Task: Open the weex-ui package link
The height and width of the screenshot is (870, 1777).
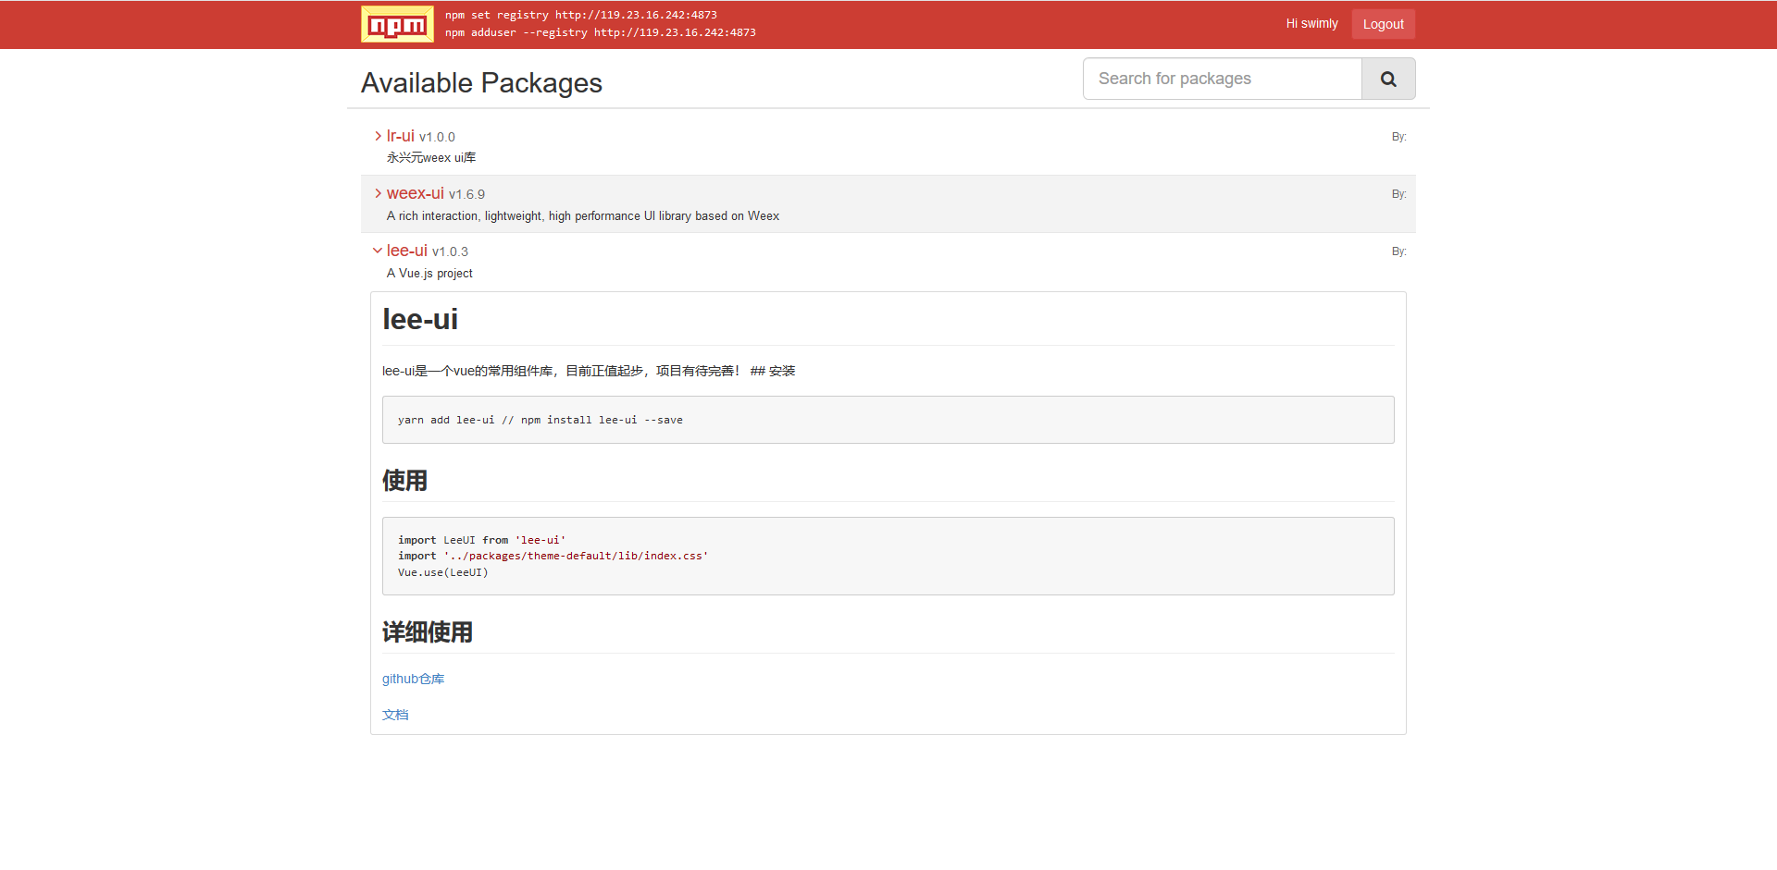Action: [416, 193]
